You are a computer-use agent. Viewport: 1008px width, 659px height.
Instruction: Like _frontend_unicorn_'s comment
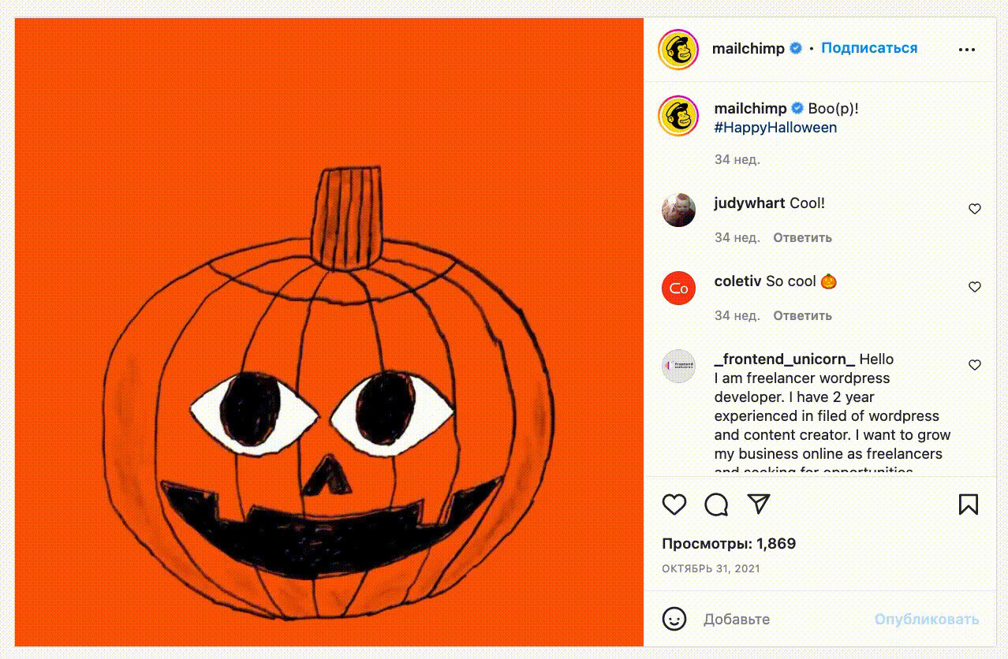click(x=975, y=365)
